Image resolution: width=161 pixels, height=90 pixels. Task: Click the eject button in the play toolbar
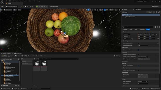(x=44, y=6)
